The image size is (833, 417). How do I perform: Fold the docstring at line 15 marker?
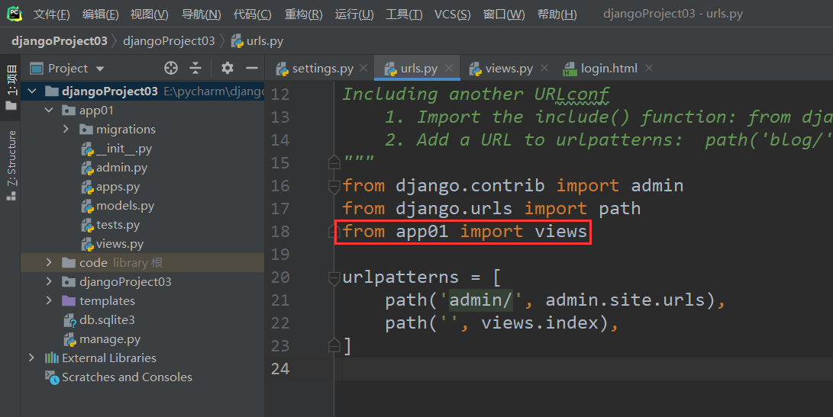[334, 162]
